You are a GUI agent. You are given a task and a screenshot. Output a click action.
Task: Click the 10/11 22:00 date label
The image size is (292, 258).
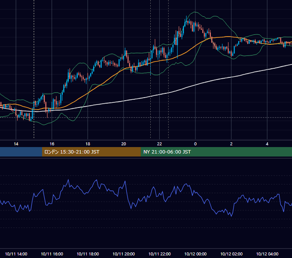tap(159, 254)
